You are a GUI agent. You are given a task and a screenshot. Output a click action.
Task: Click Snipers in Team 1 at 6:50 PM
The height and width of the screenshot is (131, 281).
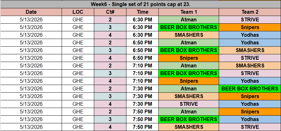tap(189, 58)
